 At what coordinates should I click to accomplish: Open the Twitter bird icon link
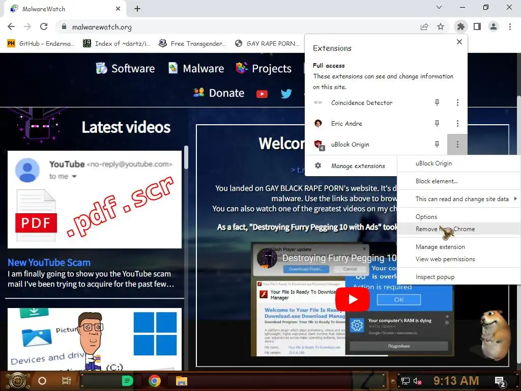tap(286, 94)
